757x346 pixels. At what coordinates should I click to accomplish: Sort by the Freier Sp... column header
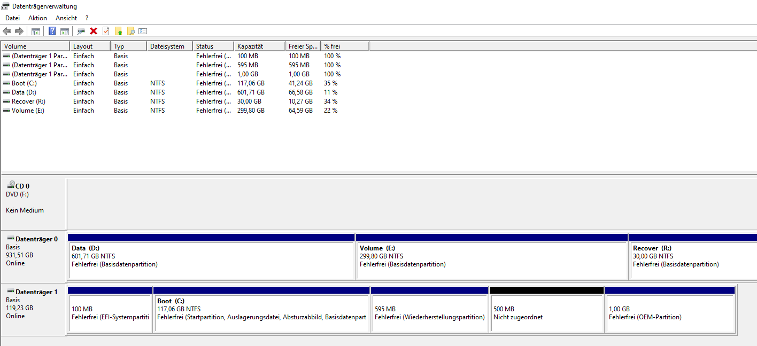pyautogui.click(x=303, y=46)
